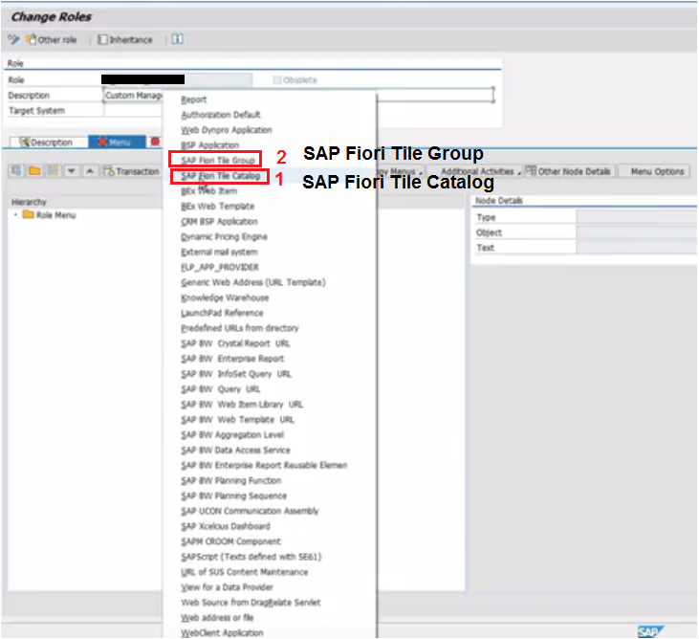Choose Knowledge Warehouse
699x639 pixels.
[x=225, y=297]
